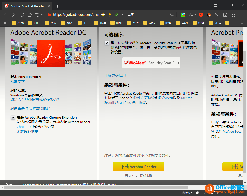Click the vertical scrollbar down arrow
Screen dimensions: 247x196
pyautogui.click(x=245, y=183)
